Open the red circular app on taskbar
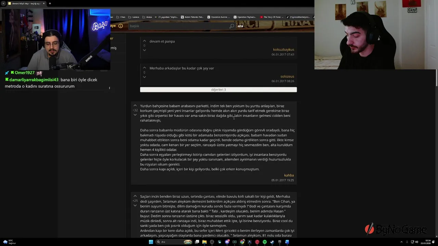This screenshot has width=438, height=246. tap(257, 242)
